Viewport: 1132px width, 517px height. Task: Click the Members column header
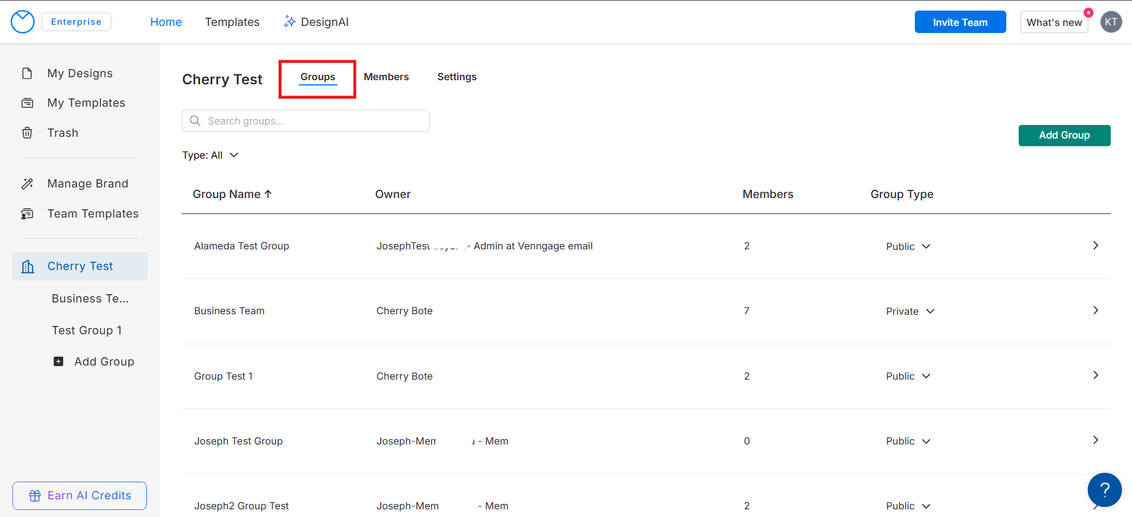click(768, 194)
